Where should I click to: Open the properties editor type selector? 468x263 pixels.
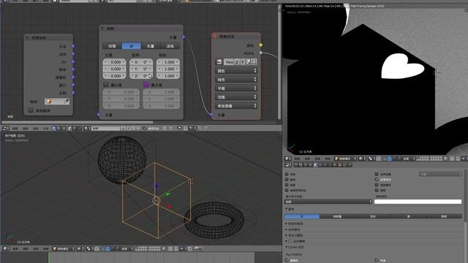pyautogui.click(x=287, y=164)
